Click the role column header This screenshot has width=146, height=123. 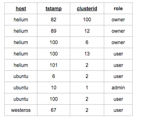tap(118, 9)
